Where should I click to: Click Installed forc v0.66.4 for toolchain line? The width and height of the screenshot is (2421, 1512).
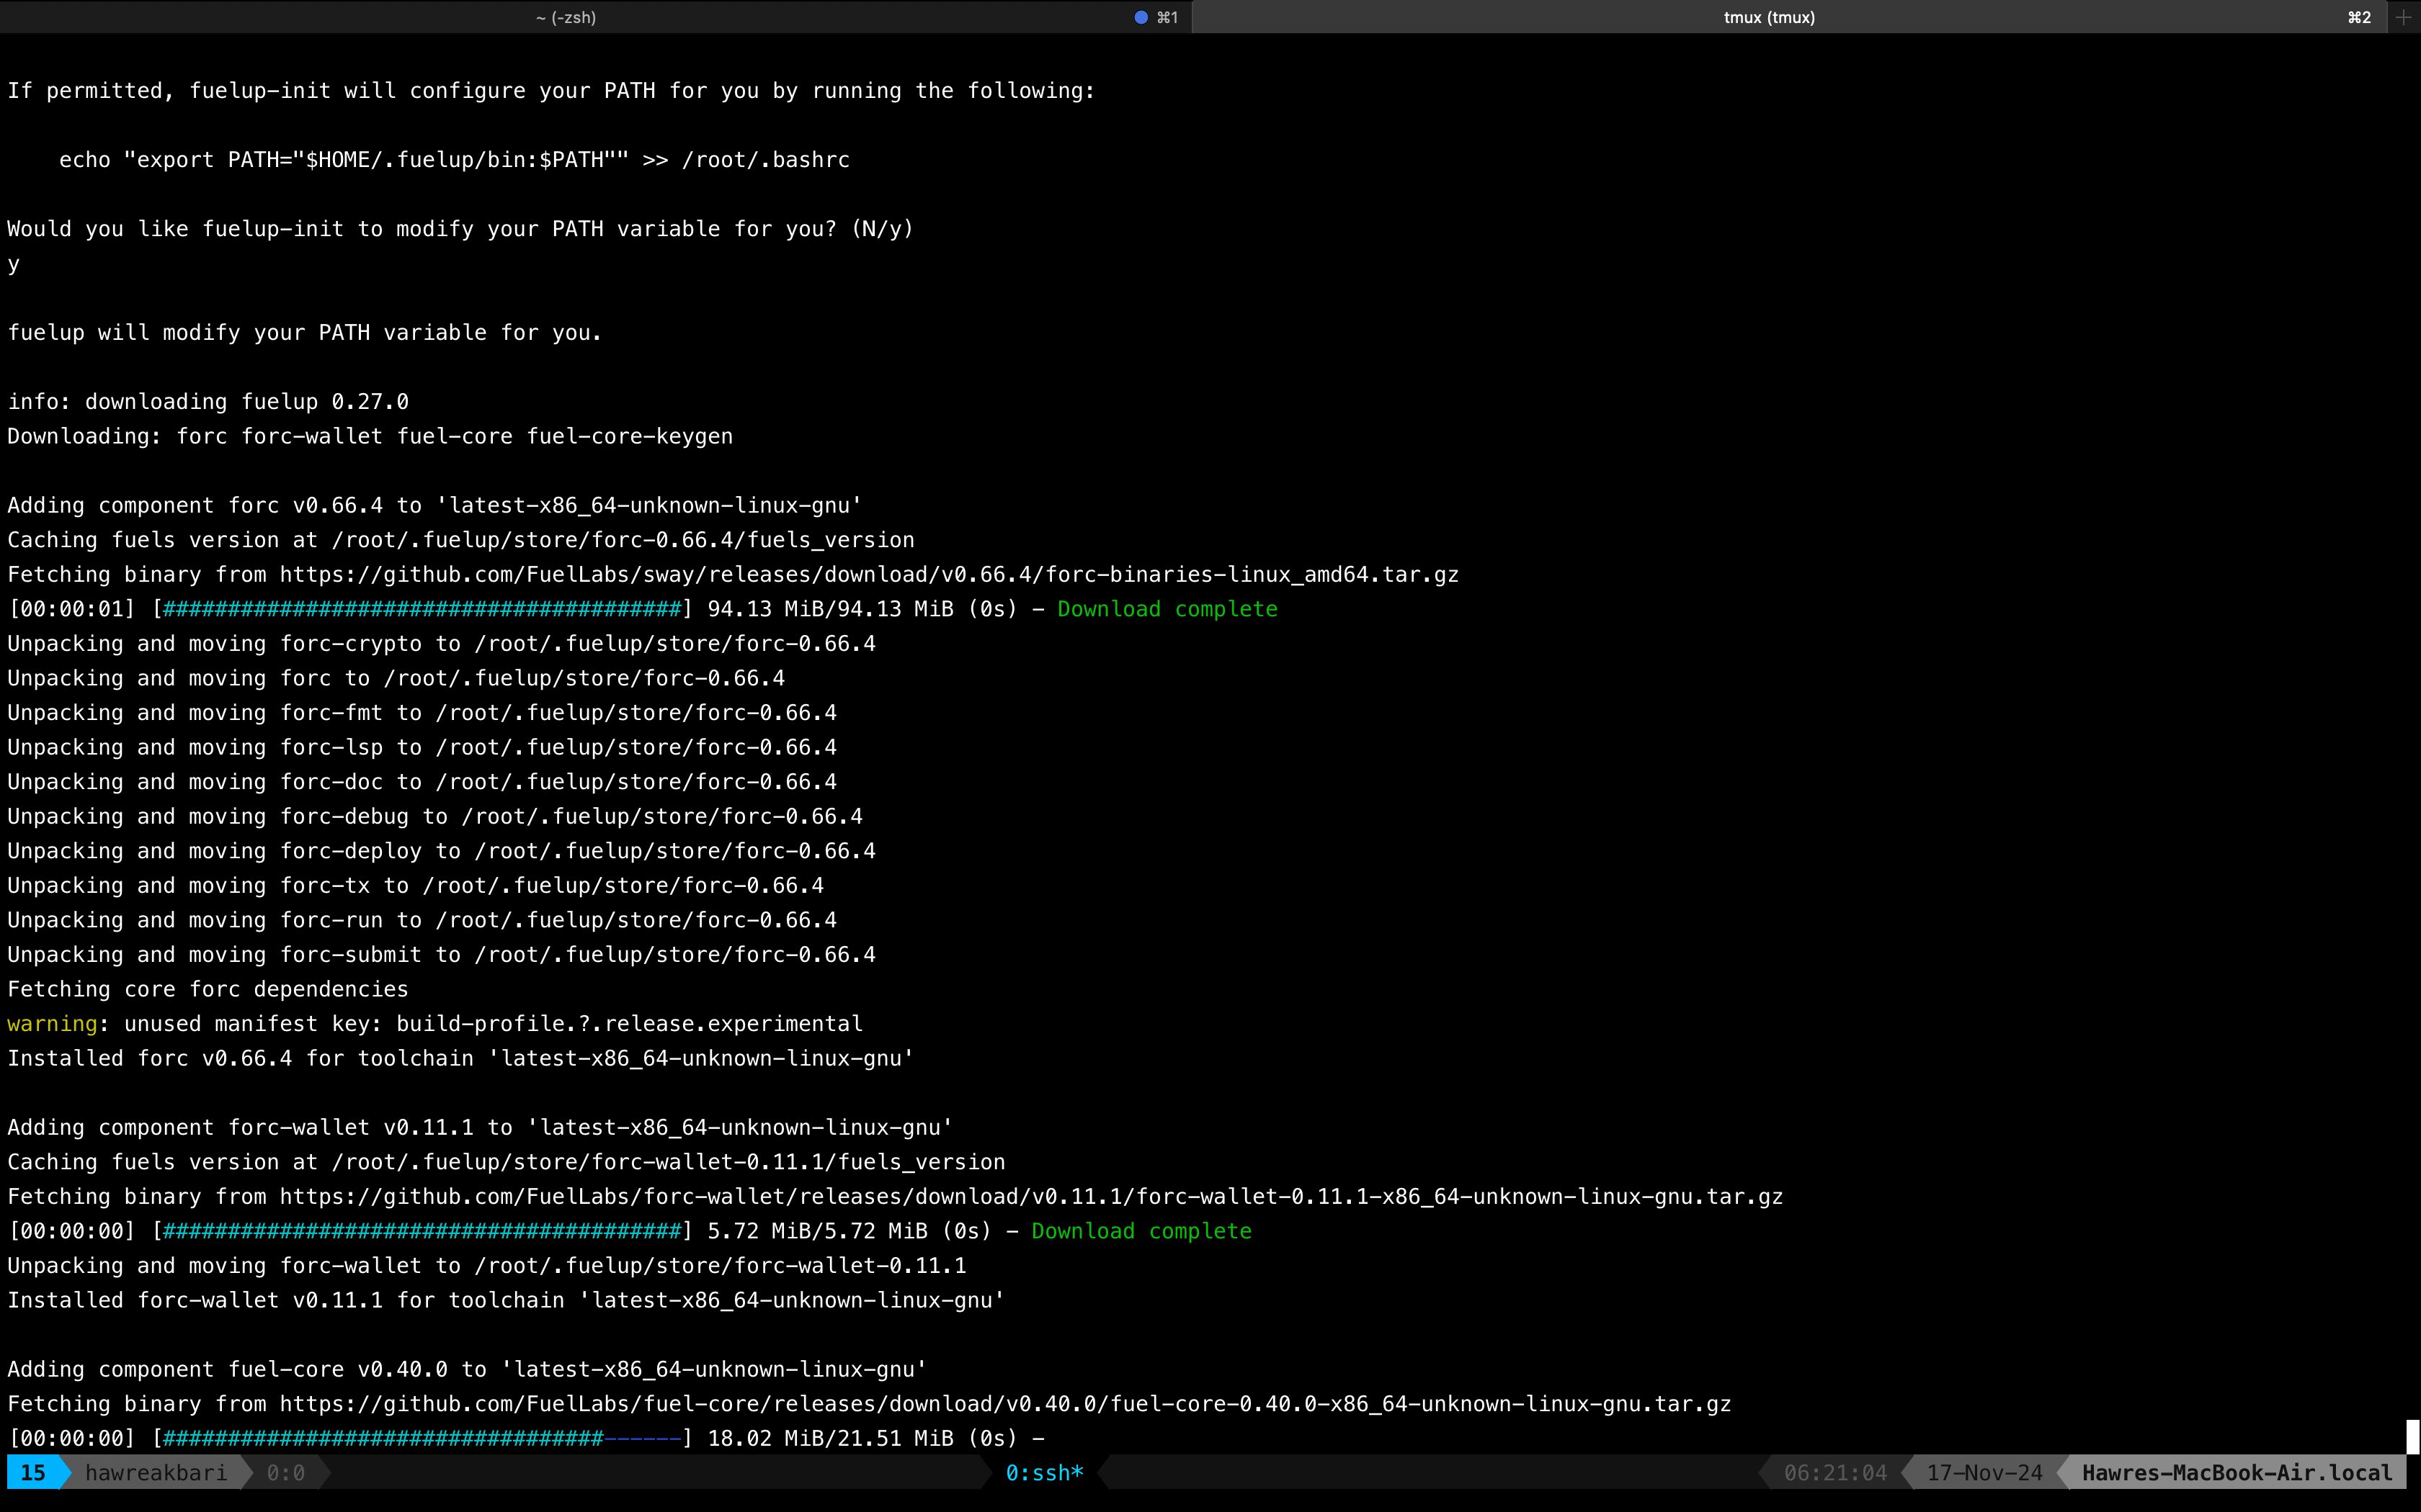coord(461,1058)
